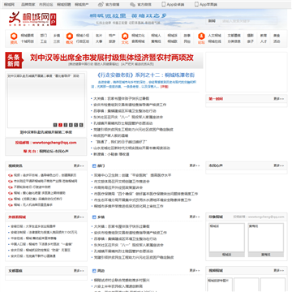Image resolution: width=292 pixels, height=292 pixels.
Task: Open 双港中心卫生院 创建平安医院 article
Action: [x=132, y=175]
